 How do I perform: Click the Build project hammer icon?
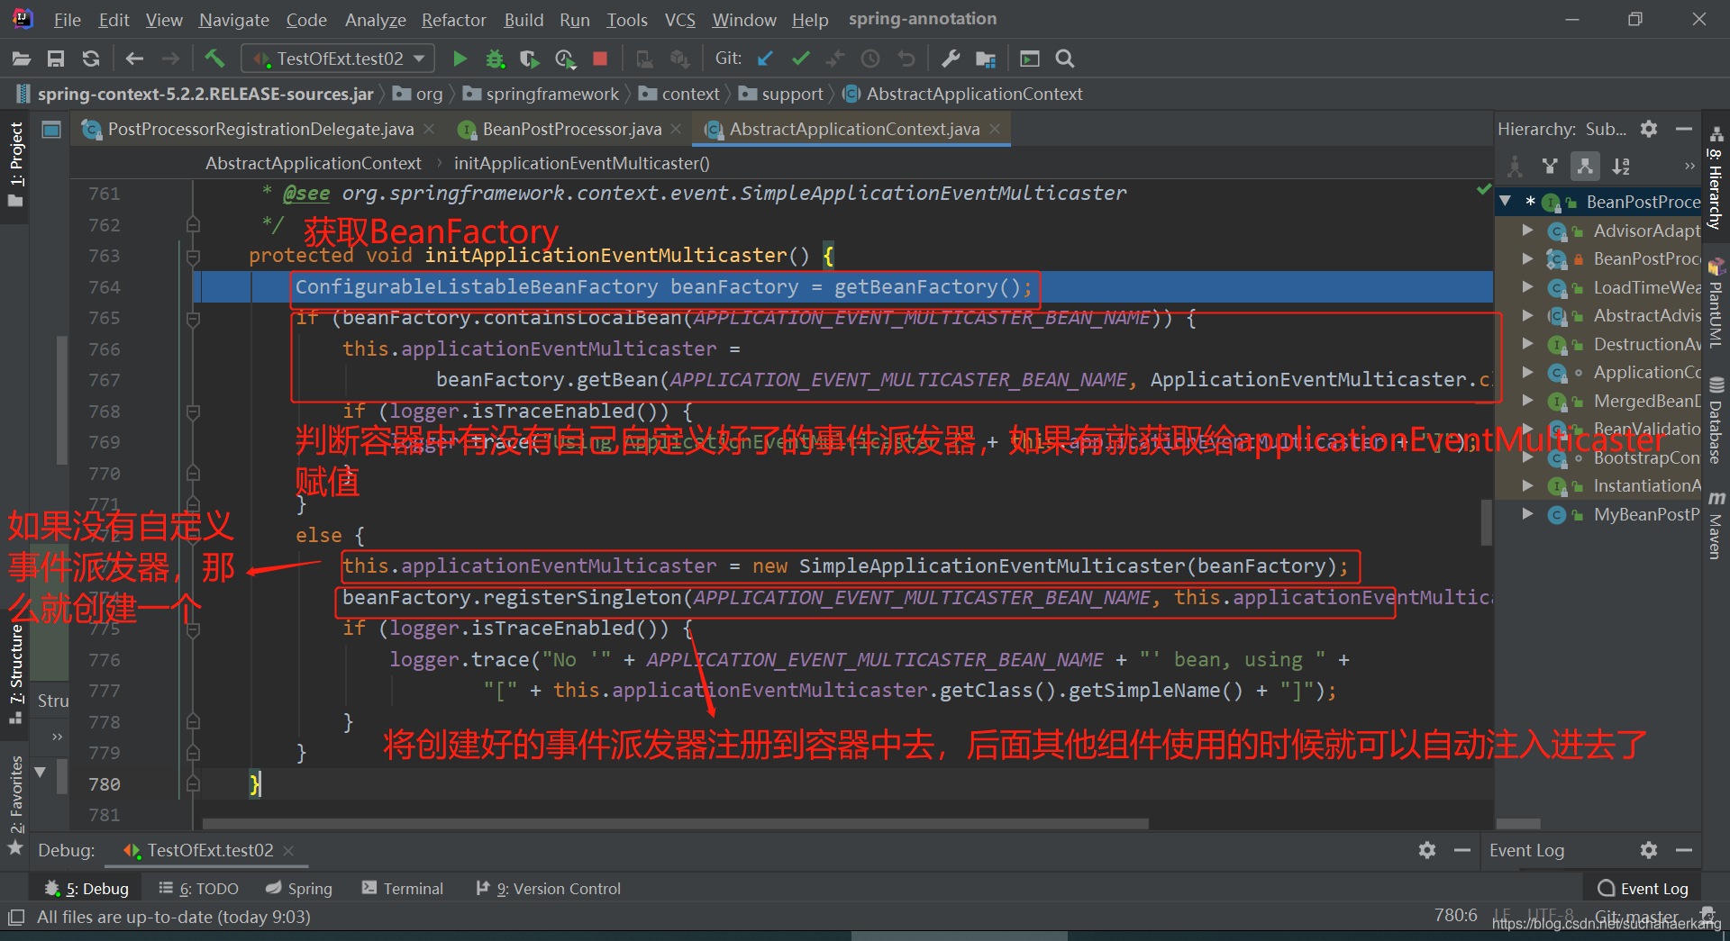pos(214,59)
